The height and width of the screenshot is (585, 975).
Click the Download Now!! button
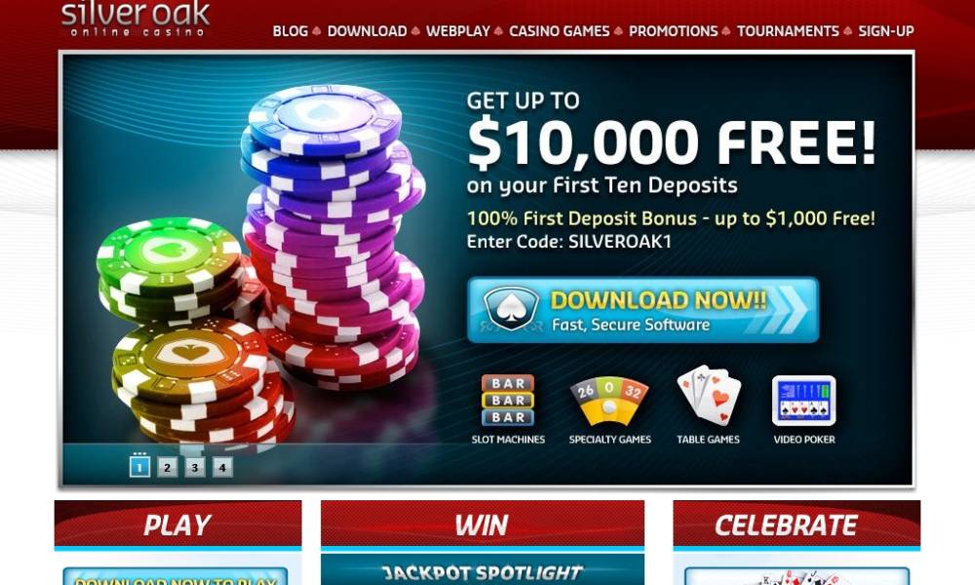click(x=643, y=310)
